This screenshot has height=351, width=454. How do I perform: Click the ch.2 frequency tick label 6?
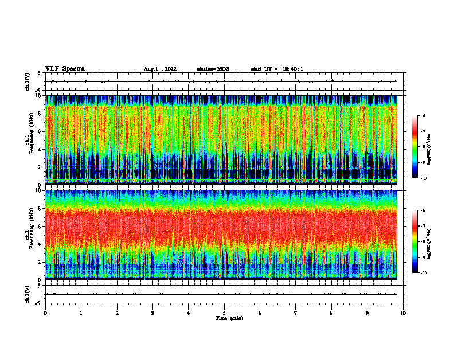tap(40, 227)
